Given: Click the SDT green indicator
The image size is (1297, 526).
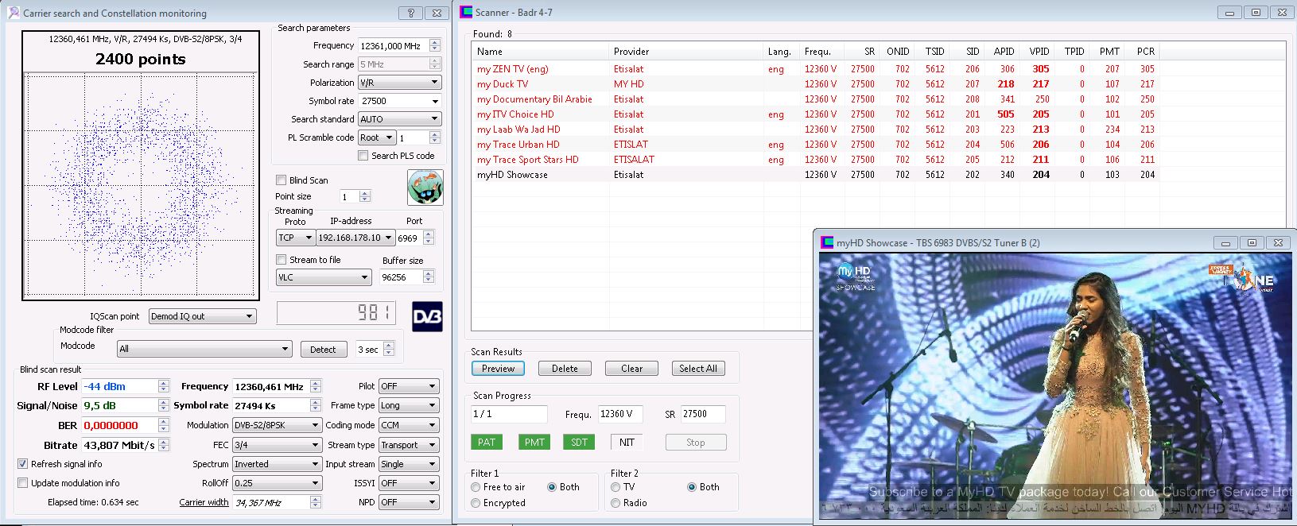Looking at the screenshot, I should click(x=579, y=443).
